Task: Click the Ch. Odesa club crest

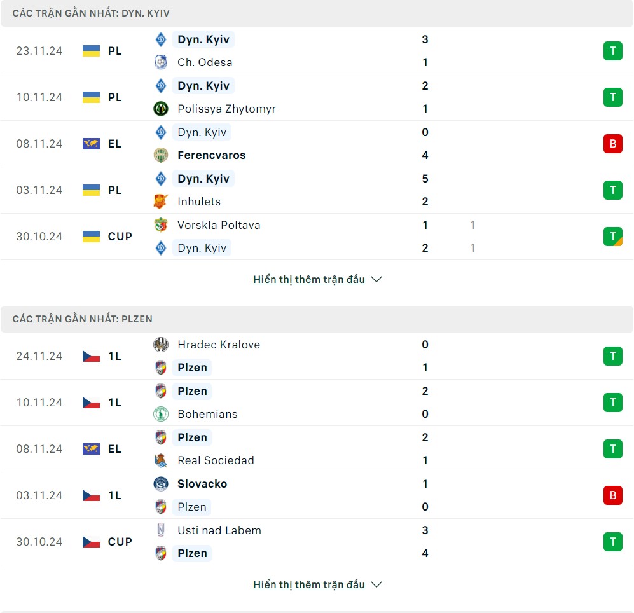Action: coord(160,62)
